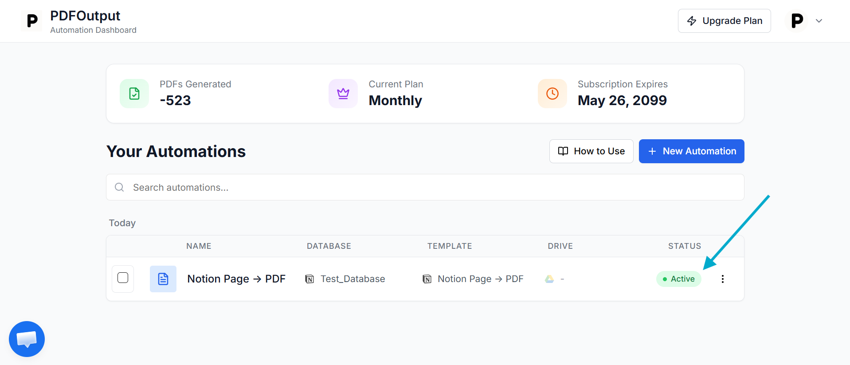Screen dimensions: 850x365
Task: Click the Active status badge
Action: click(678, 279)
